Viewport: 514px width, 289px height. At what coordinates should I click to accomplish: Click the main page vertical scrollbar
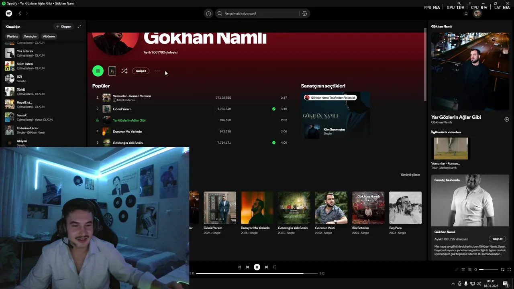click(425, 64)
